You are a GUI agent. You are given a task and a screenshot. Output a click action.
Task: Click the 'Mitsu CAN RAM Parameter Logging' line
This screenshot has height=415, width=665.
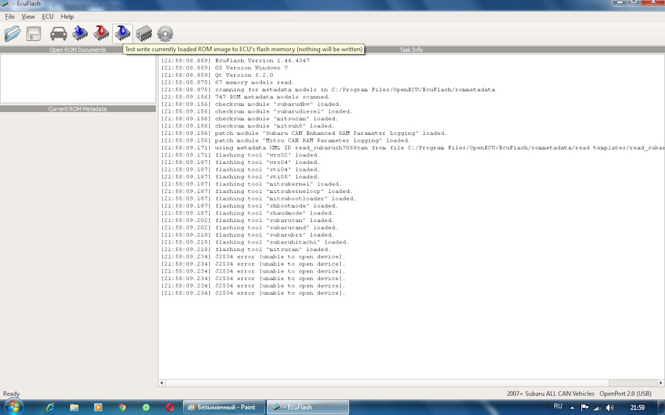coord(286,140)
